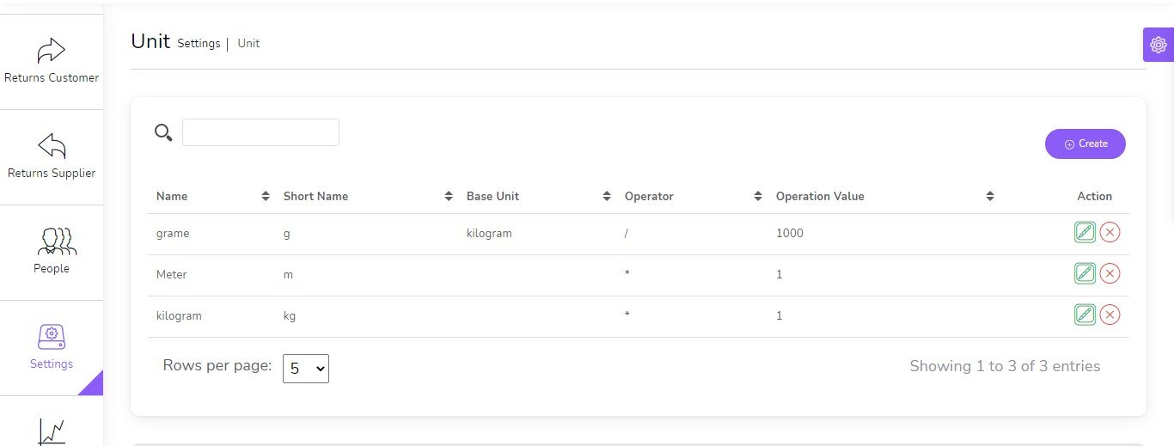Sort table by Base Unit column
Image resolution: width=1174 pixels, height=446 pixels.
click(x=607, y=196)
